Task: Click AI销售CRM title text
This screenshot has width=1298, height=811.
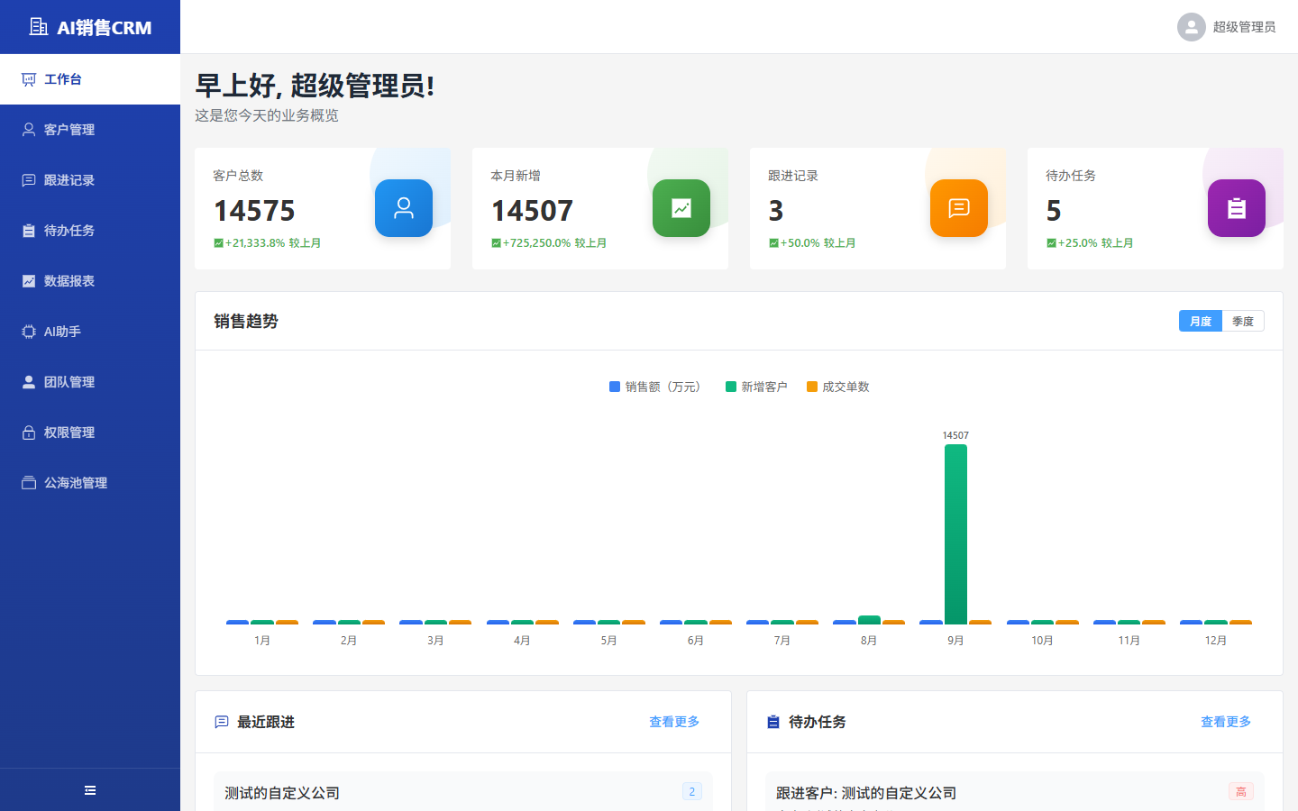Action: (x=105, y=28)
